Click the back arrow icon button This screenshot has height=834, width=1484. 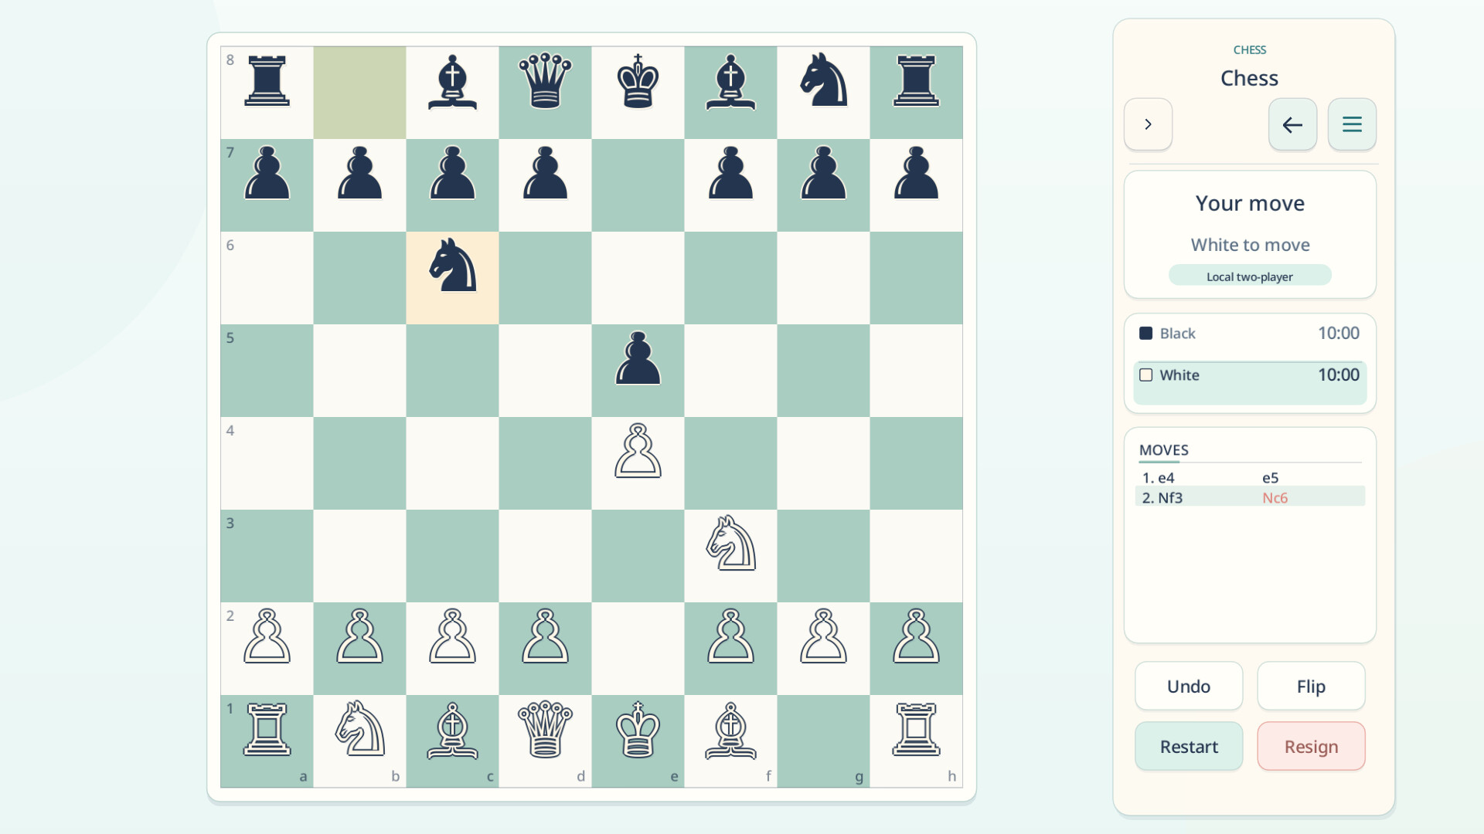1292,124
